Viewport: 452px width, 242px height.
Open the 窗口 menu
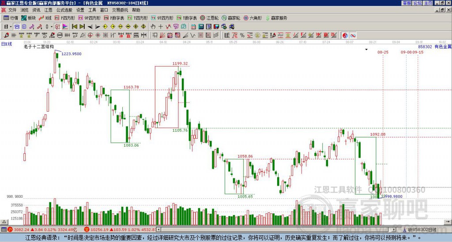pyautogui.click(x=104, y=10)
